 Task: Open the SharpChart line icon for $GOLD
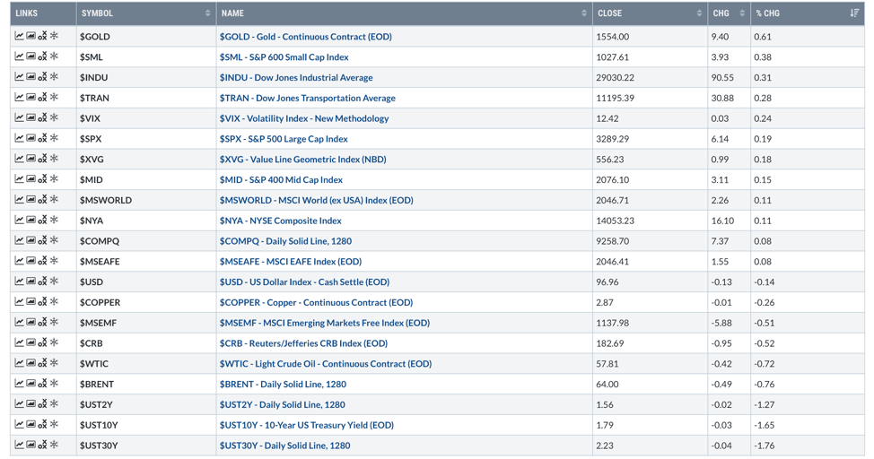[19, 37]
